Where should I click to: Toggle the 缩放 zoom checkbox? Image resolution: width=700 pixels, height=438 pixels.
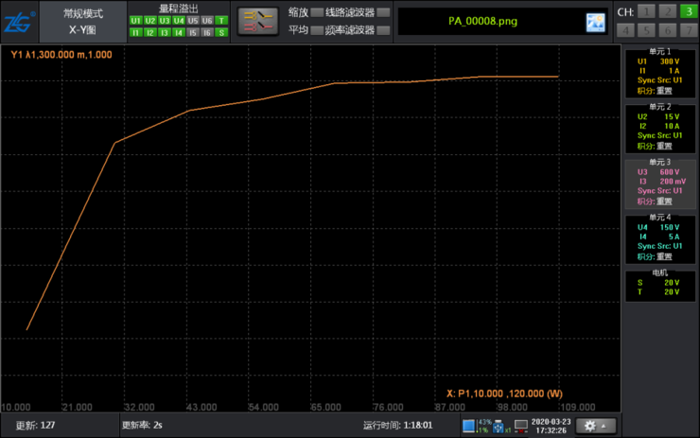coord(317,12)
